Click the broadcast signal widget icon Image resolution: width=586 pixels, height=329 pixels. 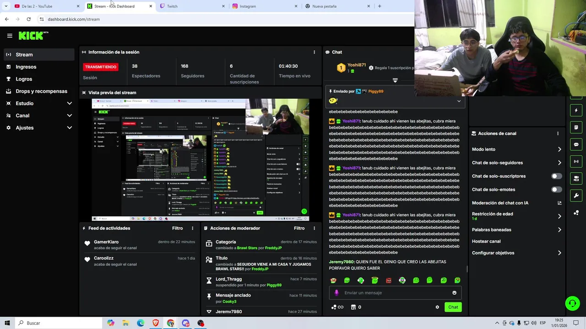(x=576, y=161)
